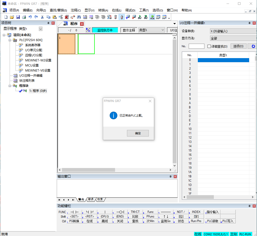
Task: Toggle the 详细查找 checkbox
Action: click(x=209, y=46)
